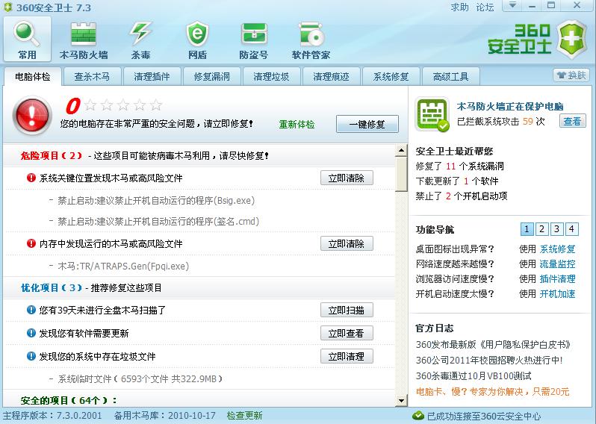The image size is (596, 424).
Task: Switch to the 清理垃圾 tab
Action: click(271, 77)
